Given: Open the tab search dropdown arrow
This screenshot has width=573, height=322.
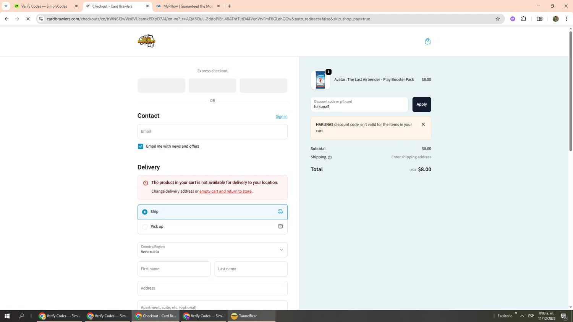Looking at the screenshot, I should (6, 6).
